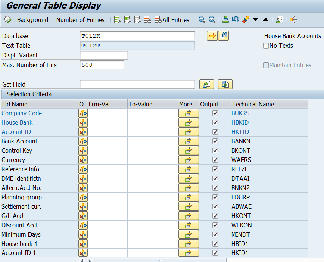Screen dimensions: 324x262
Task: Click Data base input field T012K
Action: tap(137, 36)
